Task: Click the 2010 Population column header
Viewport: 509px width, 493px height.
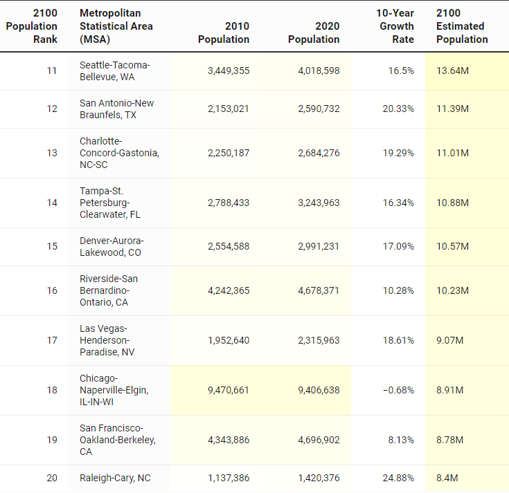Action: tap(223, 32)
